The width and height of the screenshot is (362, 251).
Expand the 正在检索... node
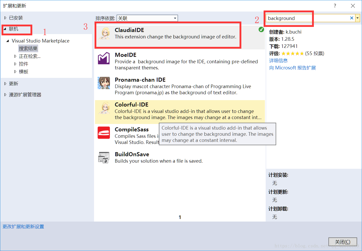point(15,56)
